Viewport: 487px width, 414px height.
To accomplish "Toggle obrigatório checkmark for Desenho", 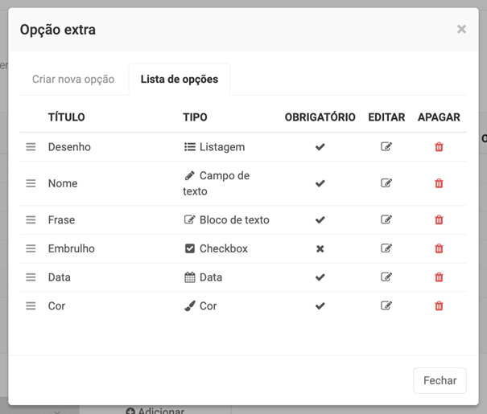I will coord(320,147).
